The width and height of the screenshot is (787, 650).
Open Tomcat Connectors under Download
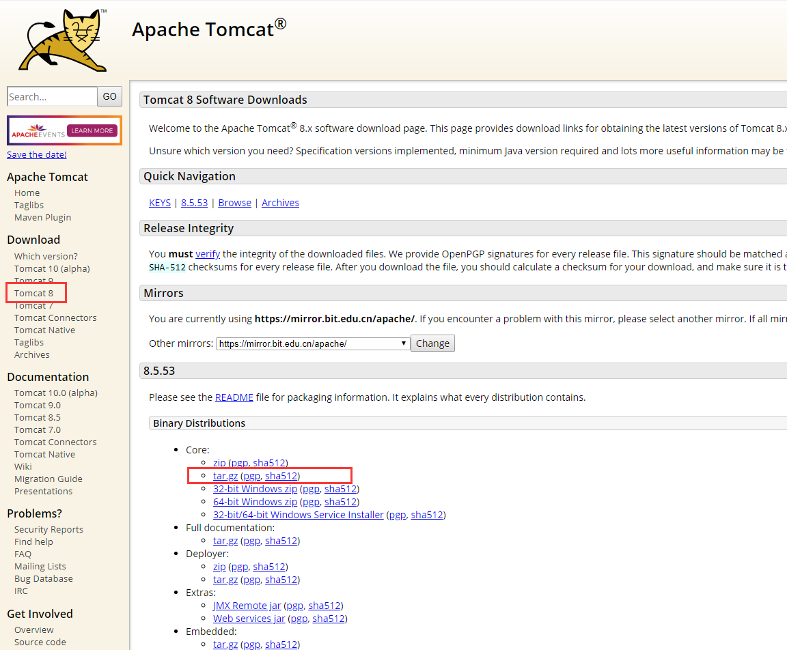click(55, 317)
